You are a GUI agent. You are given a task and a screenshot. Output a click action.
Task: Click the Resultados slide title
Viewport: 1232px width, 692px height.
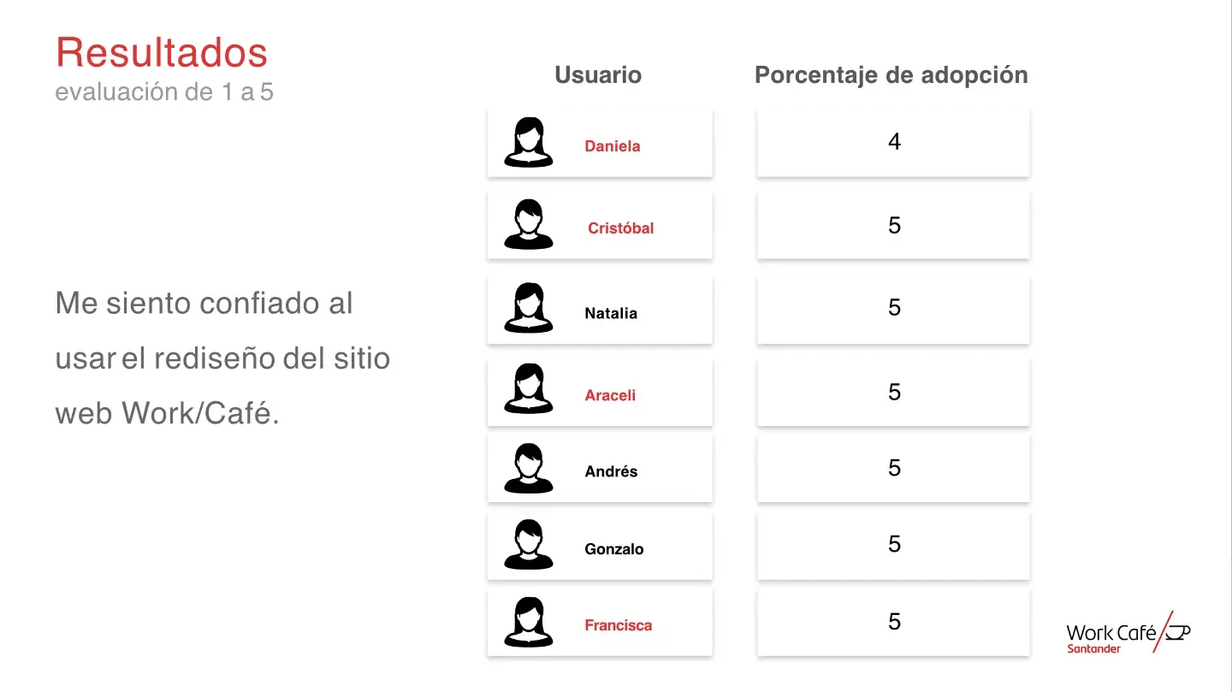coord(162,52)
